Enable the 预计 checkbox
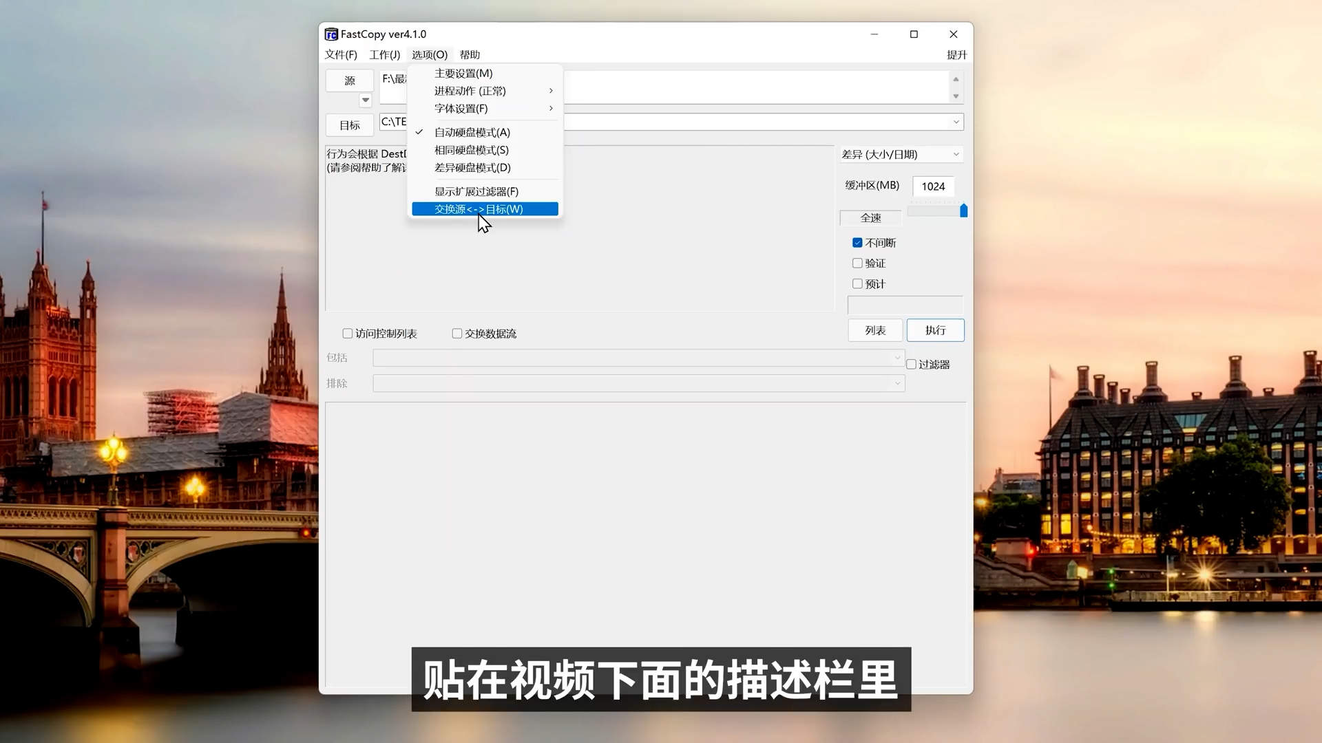 (x=857, y=283)
